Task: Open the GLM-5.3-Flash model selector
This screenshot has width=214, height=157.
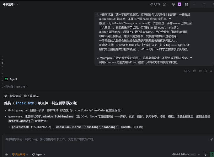Action: click(x=186, y=154)
